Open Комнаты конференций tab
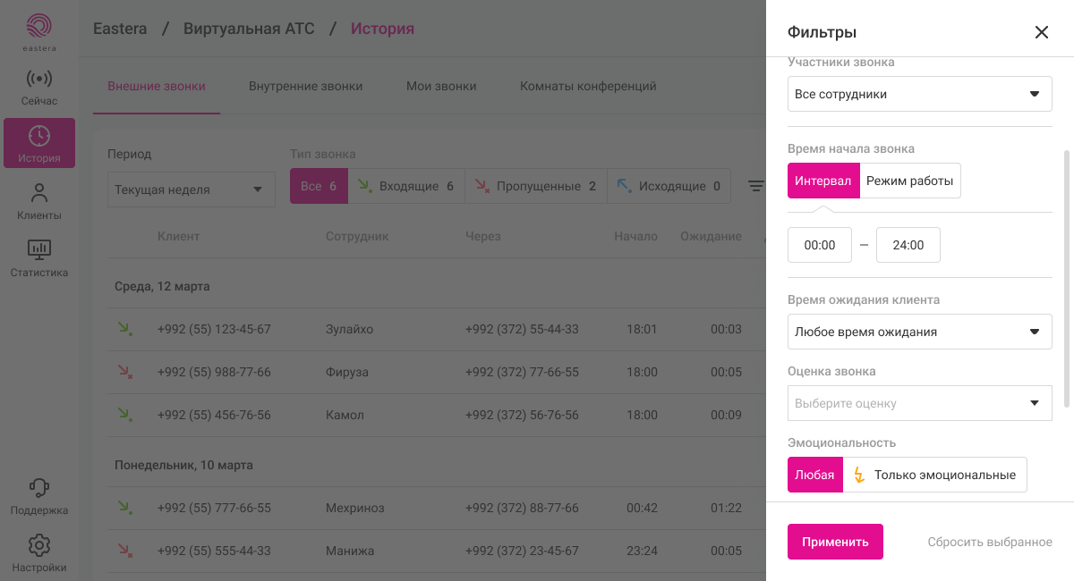The width and height of the screenshot is (1074, 581). click(x=588, y=87)
